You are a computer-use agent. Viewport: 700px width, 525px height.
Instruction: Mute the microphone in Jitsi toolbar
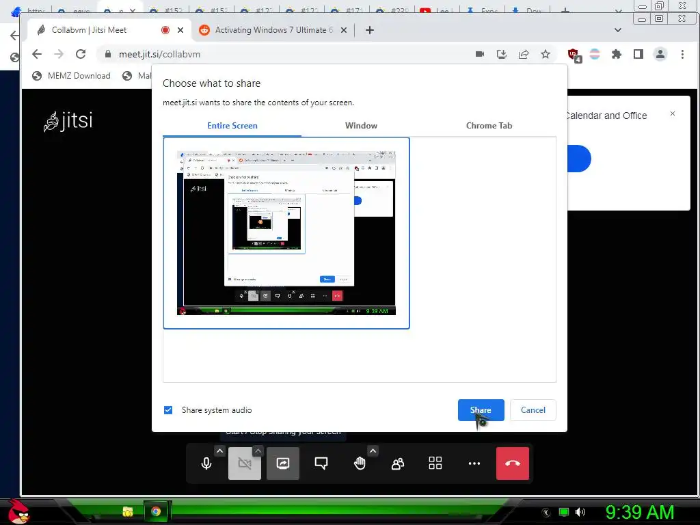click(x=206, y=463)
